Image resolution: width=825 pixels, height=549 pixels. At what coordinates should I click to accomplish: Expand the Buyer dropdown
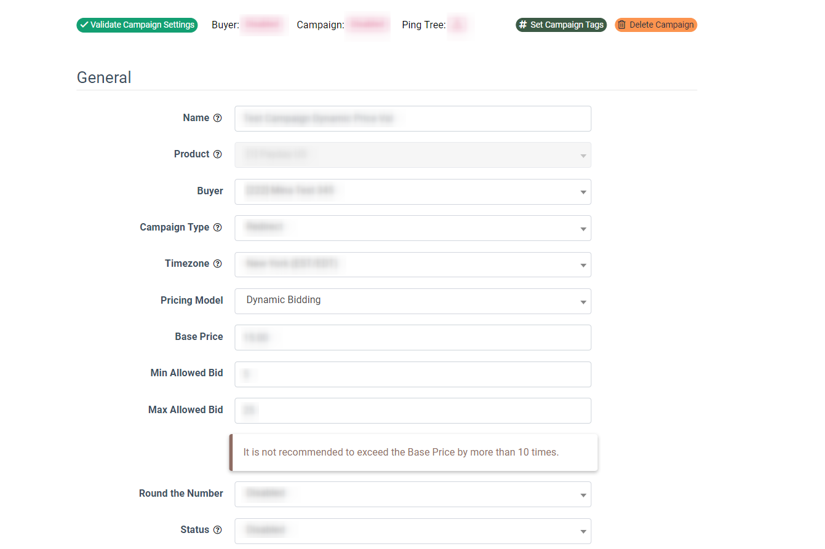click(412, 191)
